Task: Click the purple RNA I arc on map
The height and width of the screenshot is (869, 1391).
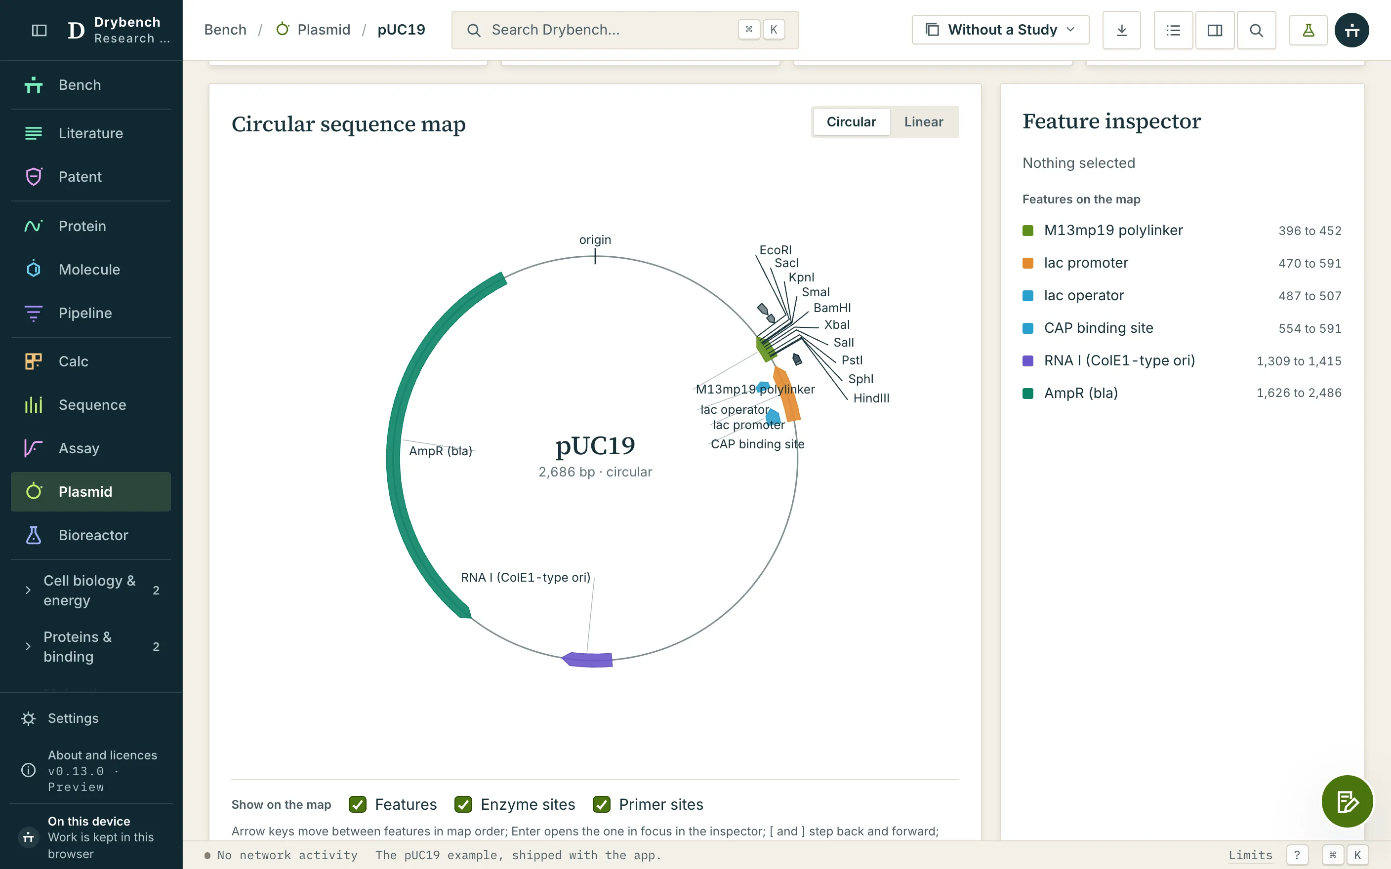Action: coord(587,659)
